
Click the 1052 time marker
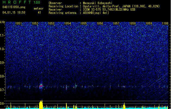(35, 23)
